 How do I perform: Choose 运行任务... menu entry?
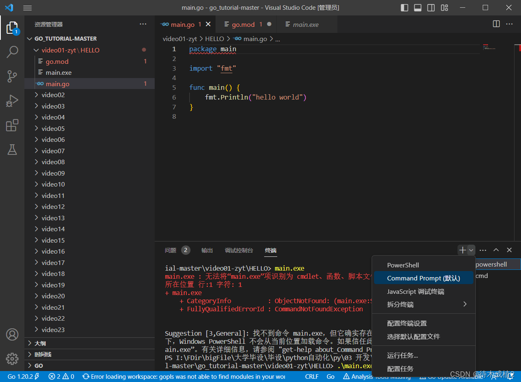423,355
